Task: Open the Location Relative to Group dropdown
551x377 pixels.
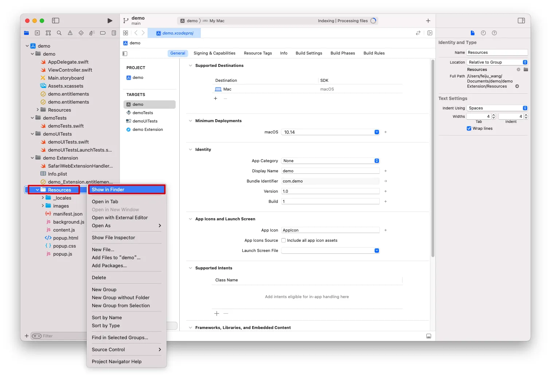Action: click(x=497, y=62)
